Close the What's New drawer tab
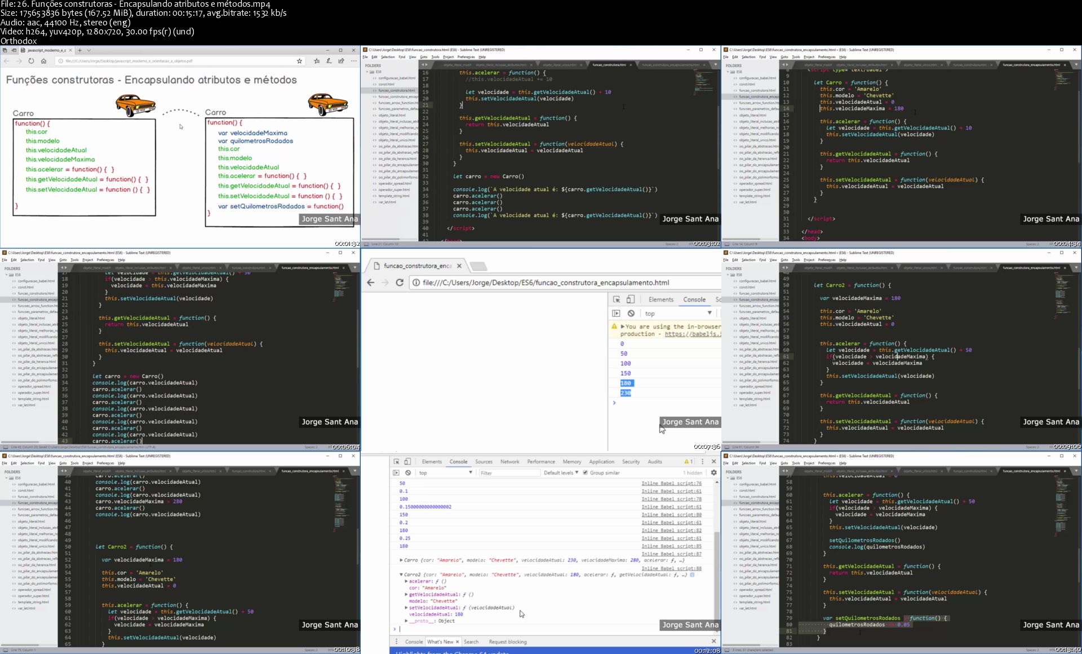The width and height of the screenshot is (1082, 654). point(457,642)
